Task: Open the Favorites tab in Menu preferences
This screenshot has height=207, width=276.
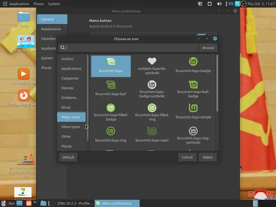Action: point(49,39)
